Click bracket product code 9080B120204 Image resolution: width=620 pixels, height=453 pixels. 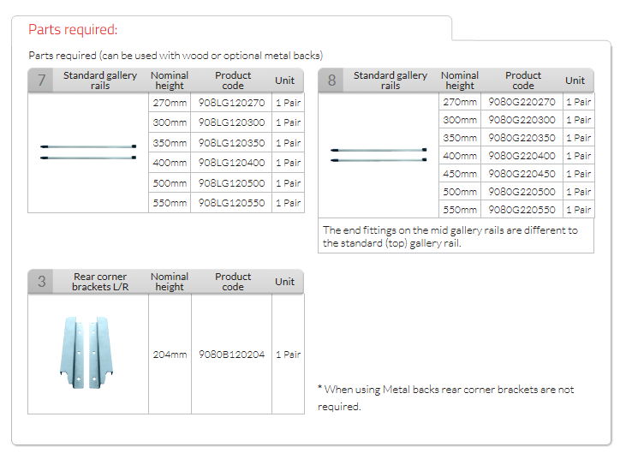pyautogui.click(x=232, y=355)
